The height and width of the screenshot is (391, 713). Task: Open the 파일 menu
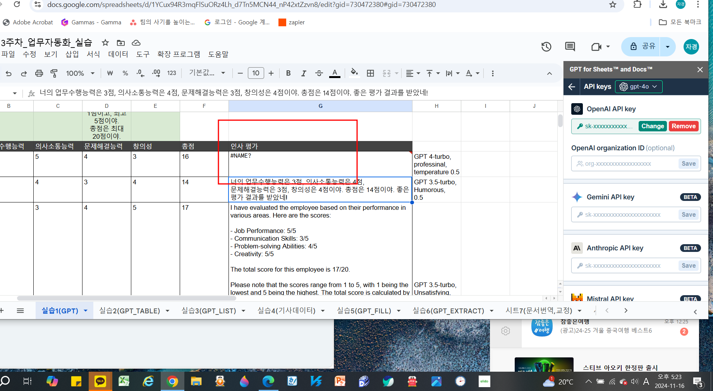[8, 54]
